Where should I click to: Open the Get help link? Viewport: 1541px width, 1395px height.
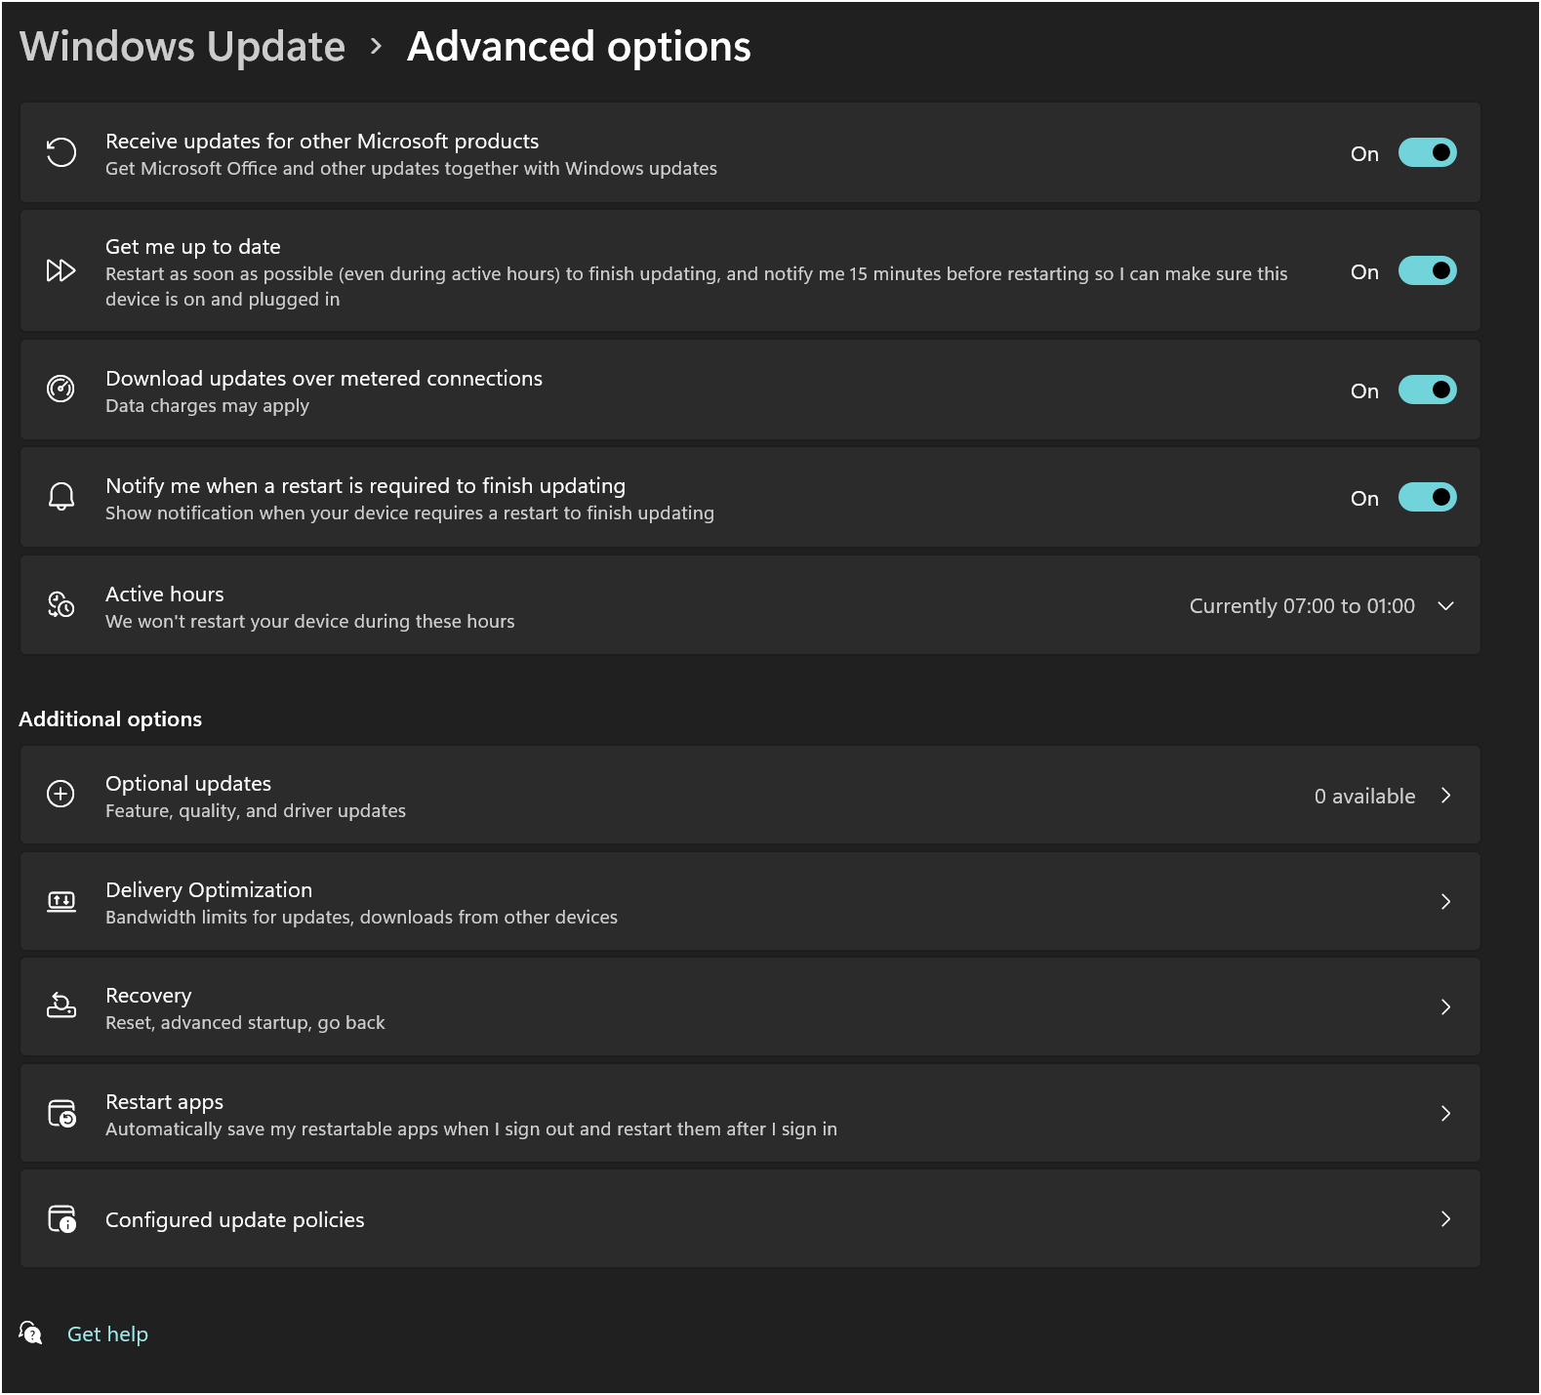click(107, 1333)
